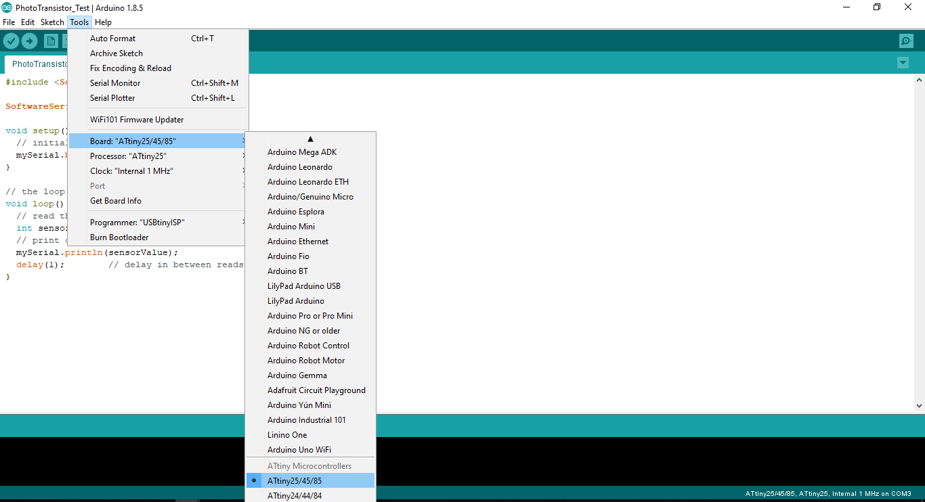The height and width of the screenshot is (502, 925).
Task: Click the Upload arrow toolbar button
Action: (29, 41)
